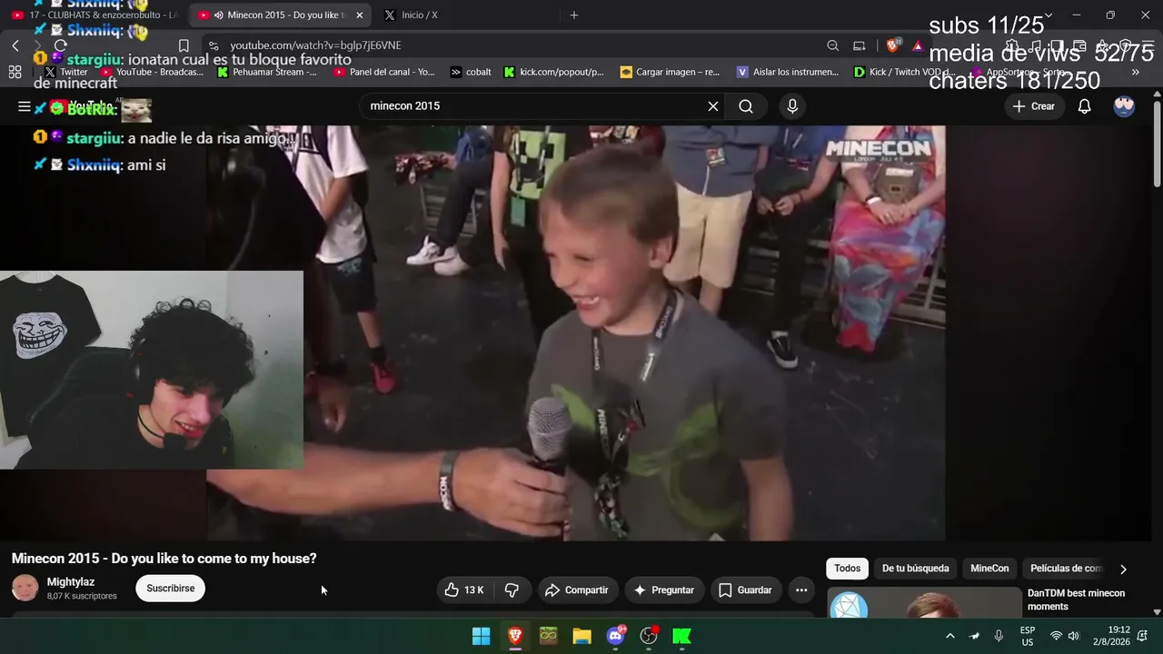The height and width of the screenshot is (654, 1163).
Task: Open the Mightylaz channel name link
Action: tap(71, 582)
